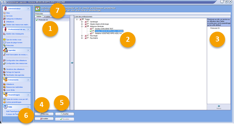Check the Cardiologie checkbox

(x=88, y=22)
